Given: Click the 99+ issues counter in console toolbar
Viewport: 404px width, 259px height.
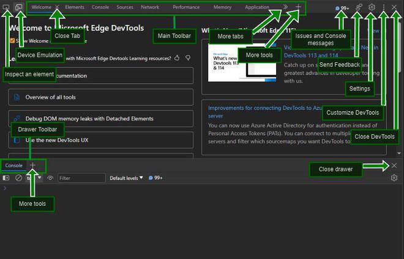Looking at the screenshot, I should (x=155, y=178).
